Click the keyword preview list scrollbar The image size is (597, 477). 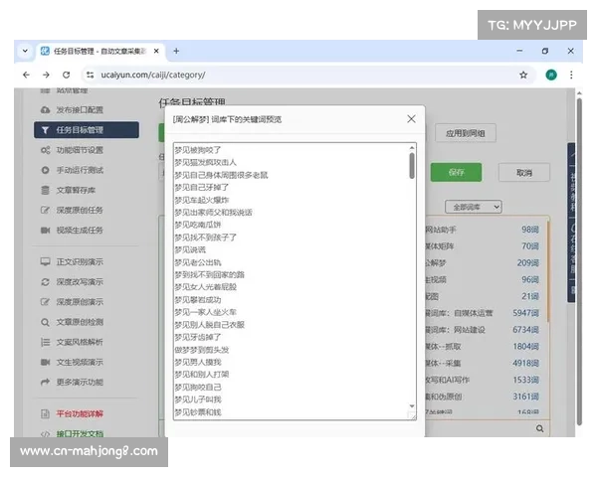tap(411, 166)
